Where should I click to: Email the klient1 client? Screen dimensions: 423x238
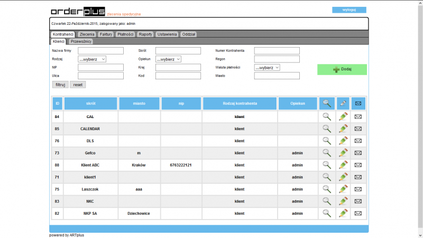pos(358,177)
